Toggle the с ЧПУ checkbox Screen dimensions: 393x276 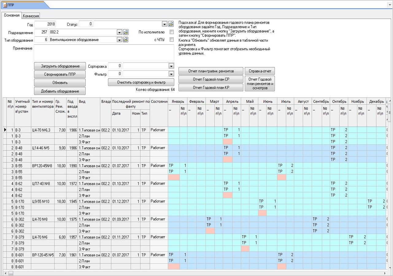[x=172, y=40]
